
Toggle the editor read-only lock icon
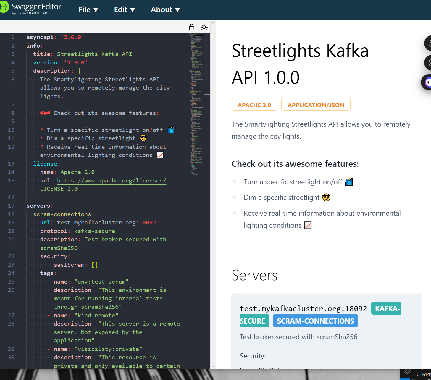coord(192,27)
